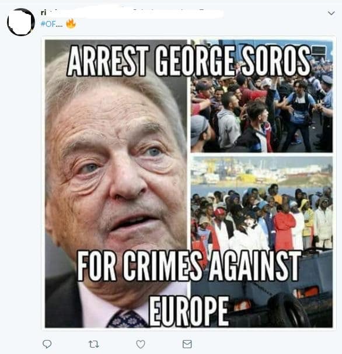The height and width of the screenshot is (354, 342).
Task: Open the poster's circular profile avatar
Action: (x=21, y=22)
